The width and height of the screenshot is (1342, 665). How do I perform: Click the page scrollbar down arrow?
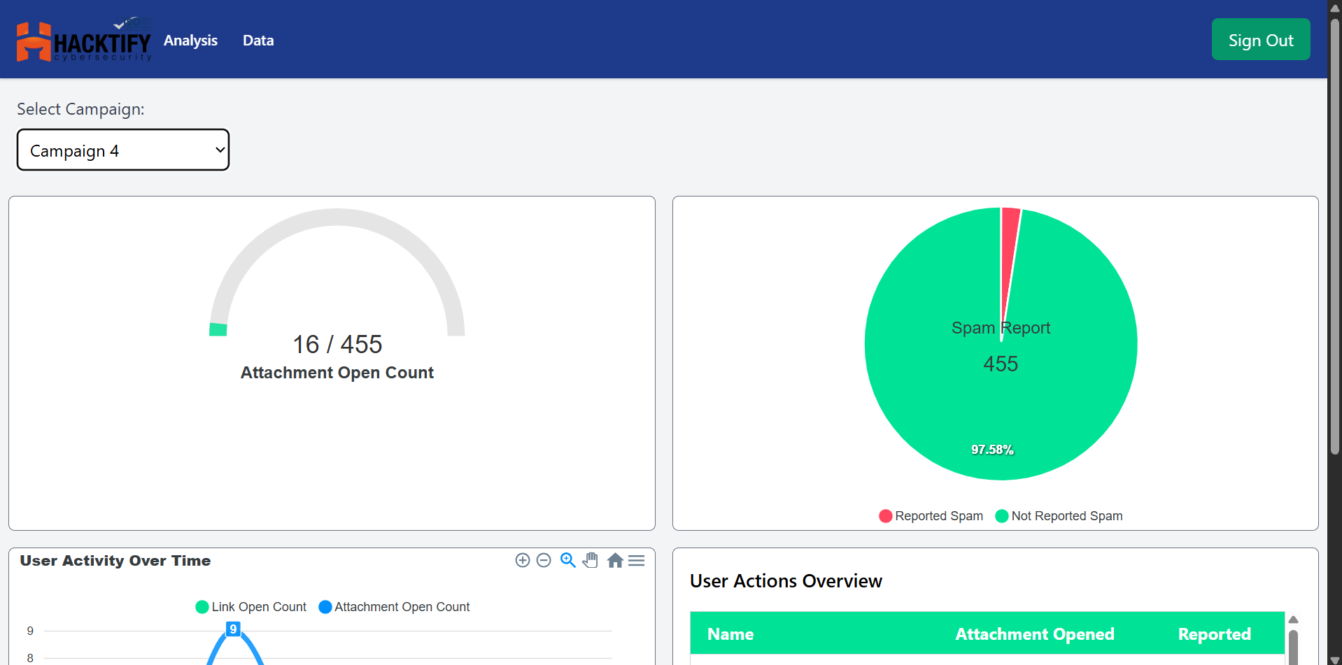point(1335,659)
